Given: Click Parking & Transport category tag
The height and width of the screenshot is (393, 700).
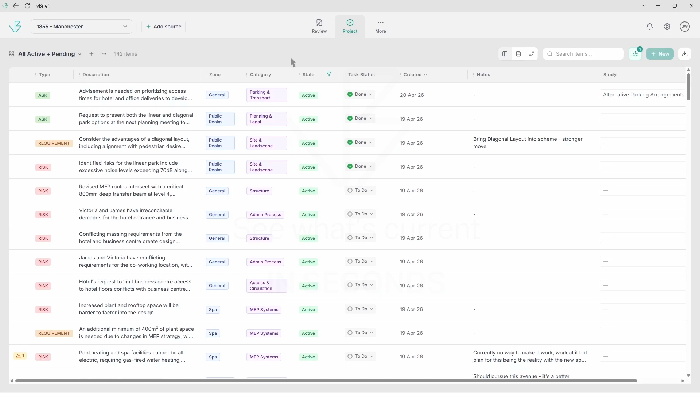Looking at the screenshot, I should [267, 95].
